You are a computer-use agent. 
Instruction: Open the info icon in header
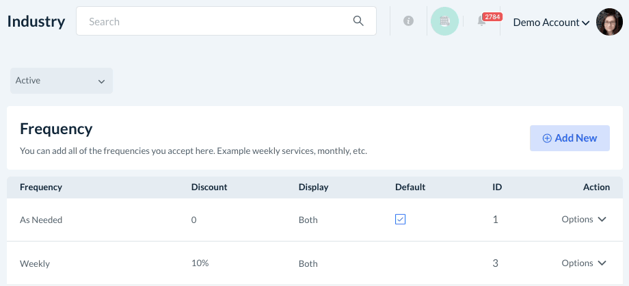409,21
